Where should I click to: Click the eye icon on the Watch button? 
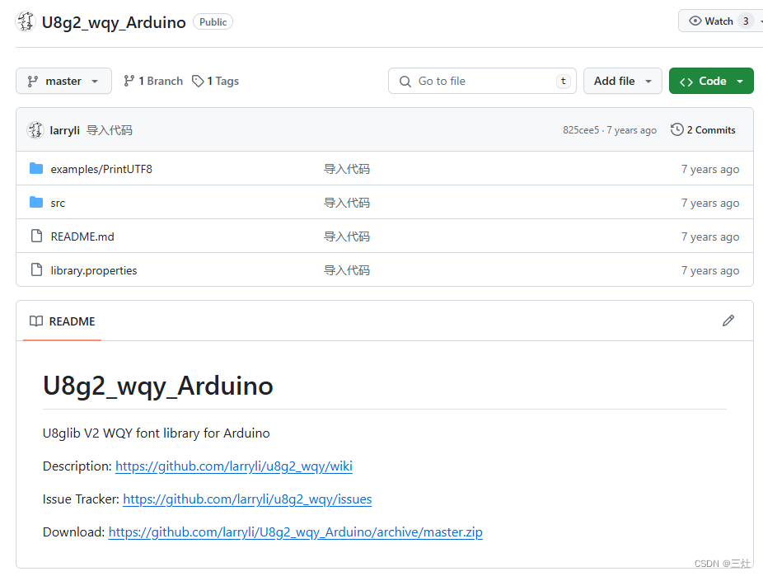coord(695,21)
